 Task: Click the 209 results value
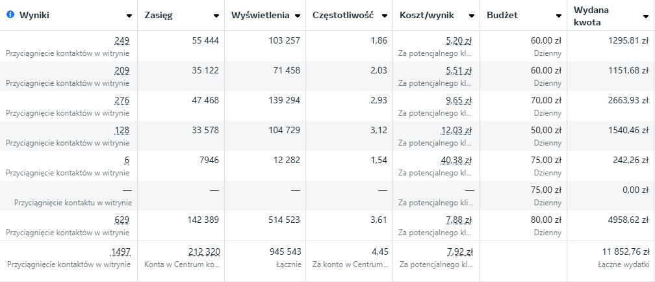tap(122, 70)
